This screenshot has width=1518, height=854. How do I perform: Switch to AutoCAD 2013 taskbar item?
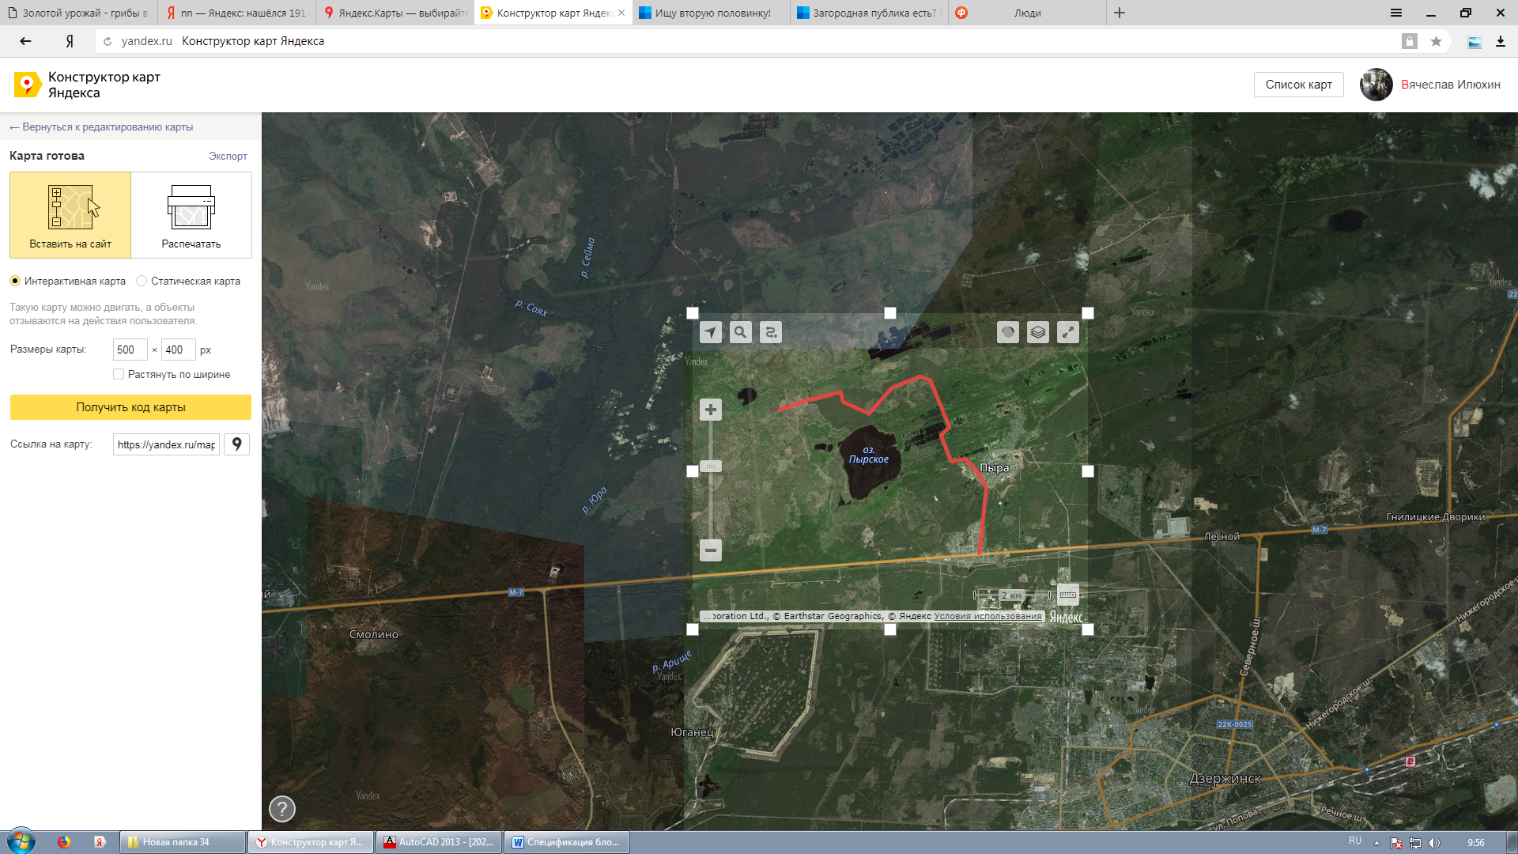click(x=439, y=842)
